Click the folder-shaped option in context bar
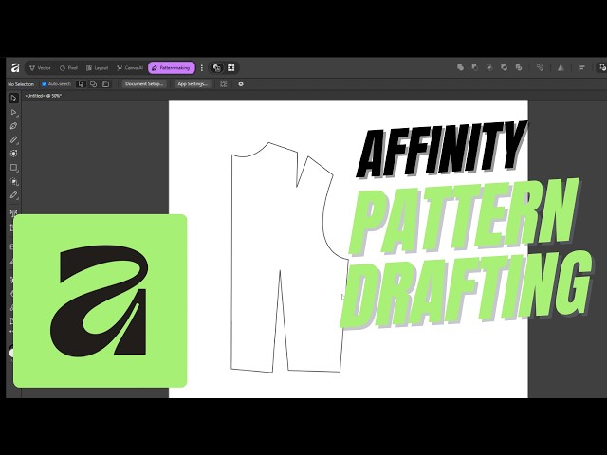607x455 pixels. pyautogui.click(x=105, y=84)
